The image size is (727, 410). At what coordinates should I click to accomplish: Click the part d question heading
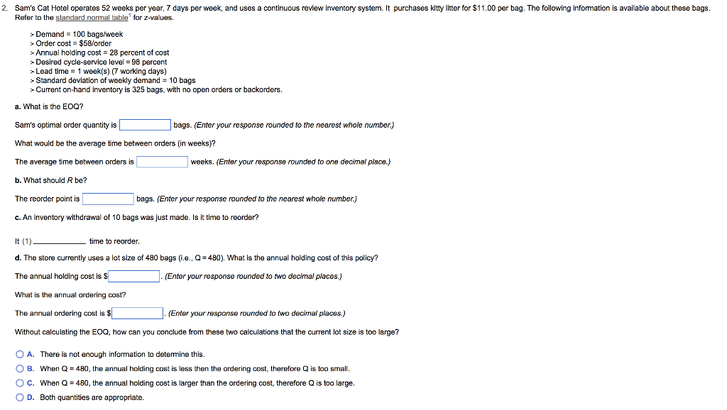tap(196, 257)
